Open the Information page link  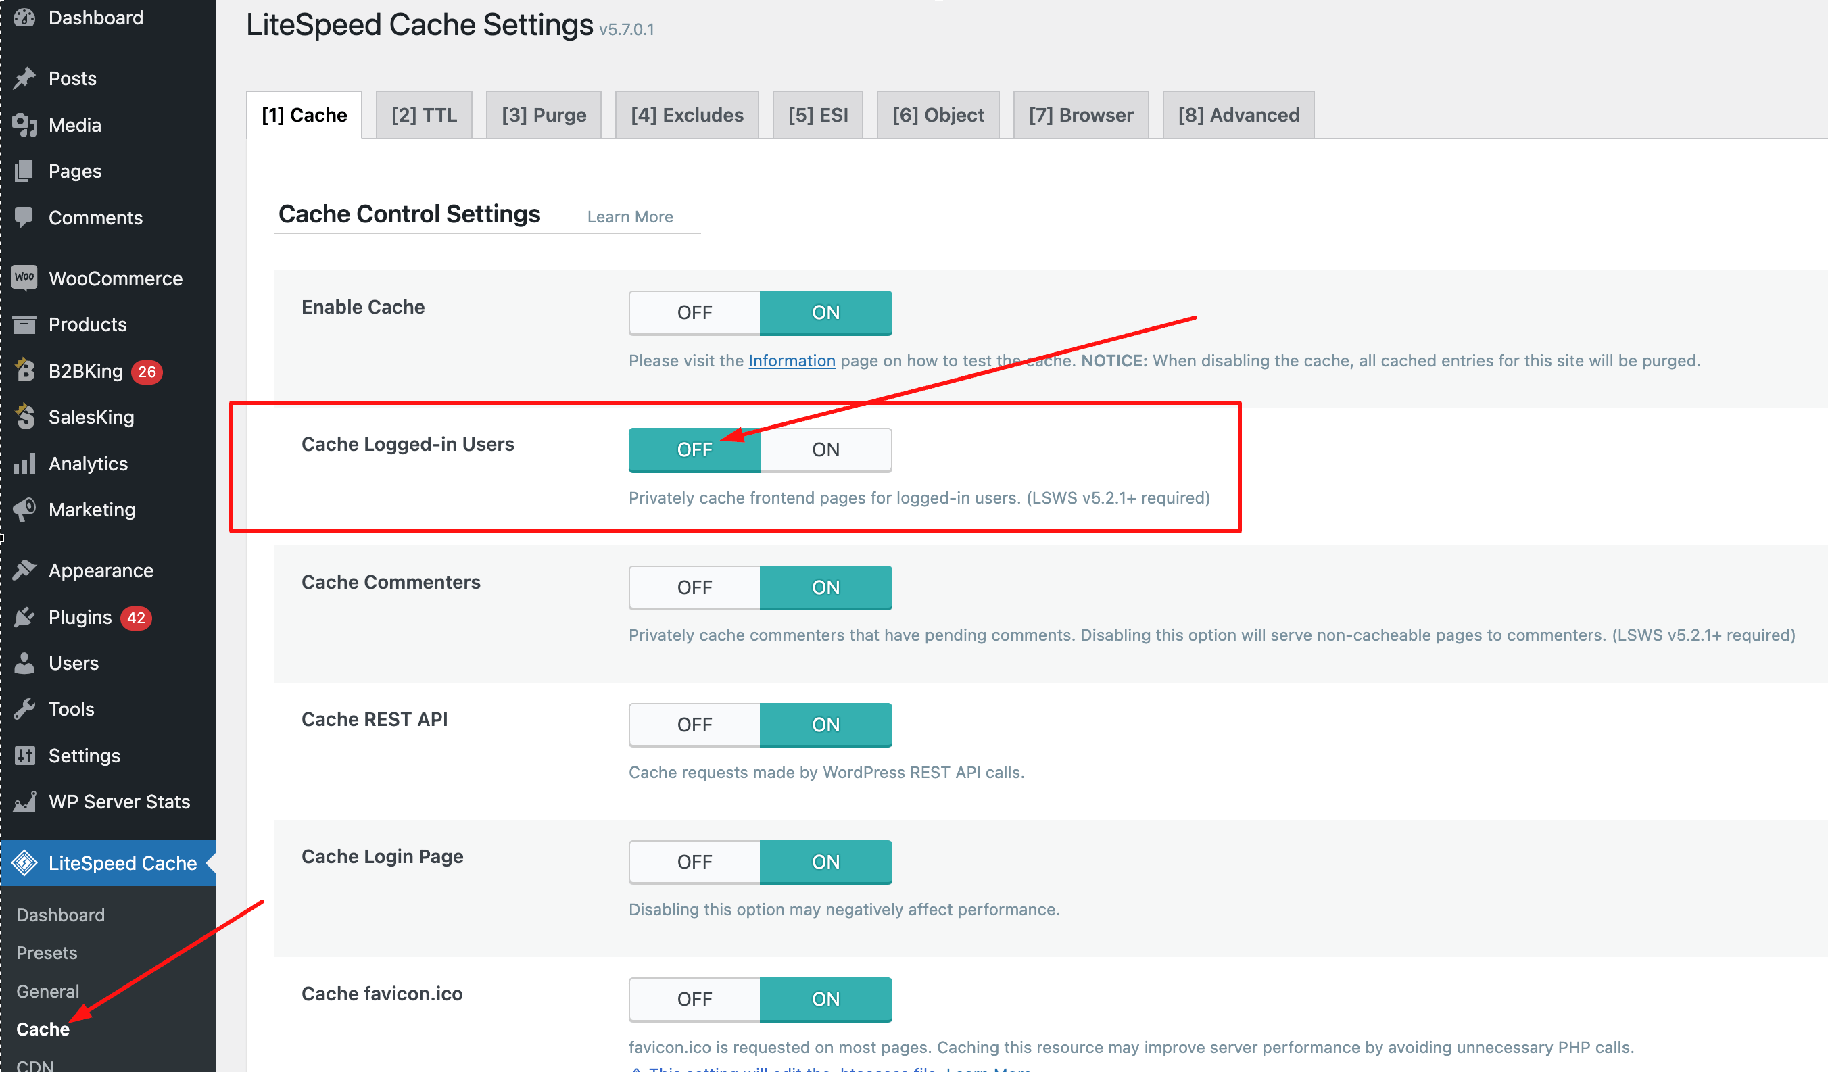click(x=792, y=360)
